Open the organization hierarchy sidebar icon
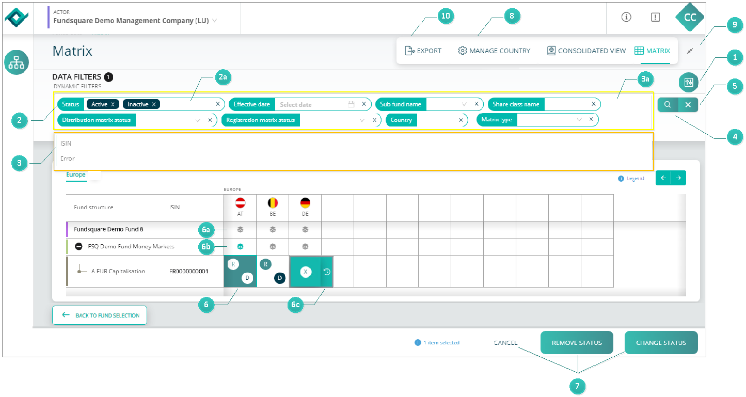This screenshot has height=397, width=746. pyautogui.click(x=17, y=62)
